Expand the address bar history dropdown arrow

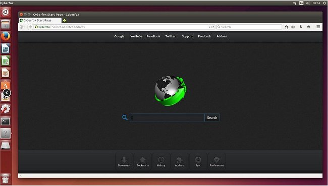click(x=209, y=27)
